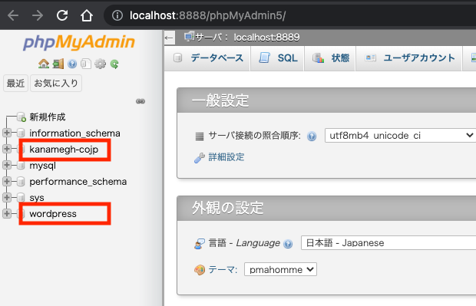The width and height of the screenshot is (476, 306).
Task: Click the new database icon beside 新規作成
Action: click(21, 117)
